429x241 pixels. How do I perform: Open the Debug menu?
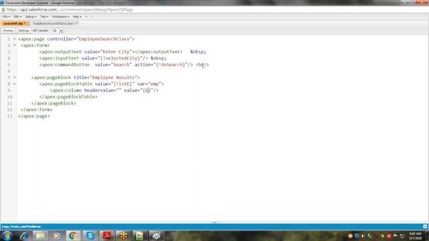[31, 17]
